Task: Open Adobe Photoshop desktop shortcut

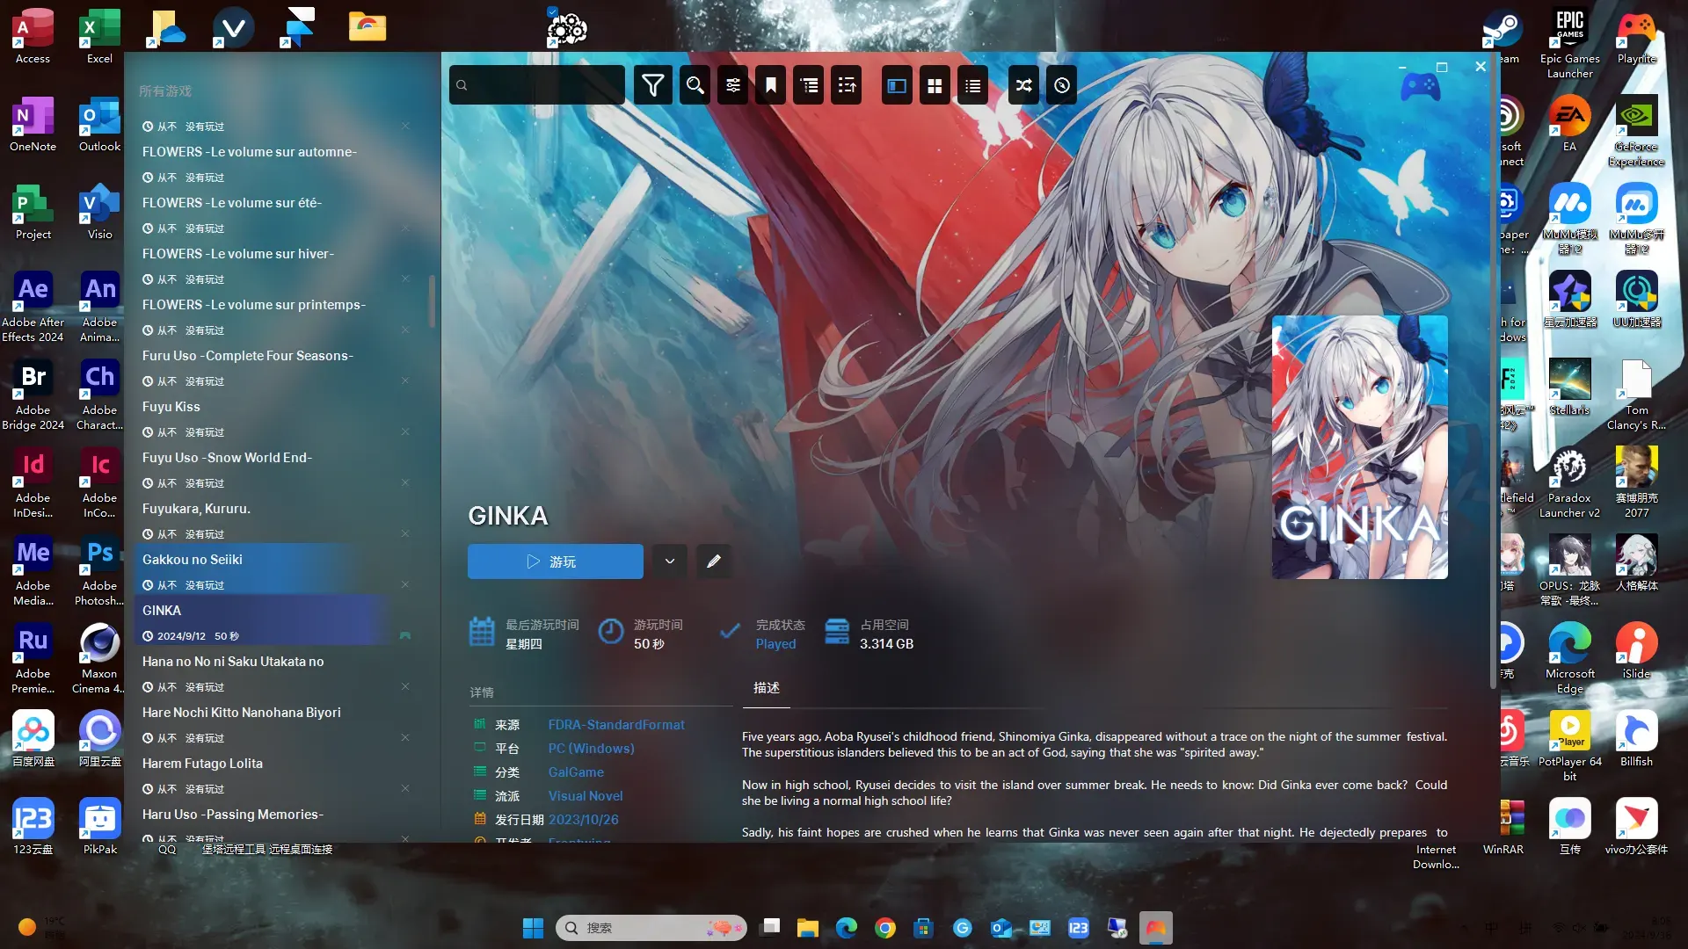Action: coord(99,571)
